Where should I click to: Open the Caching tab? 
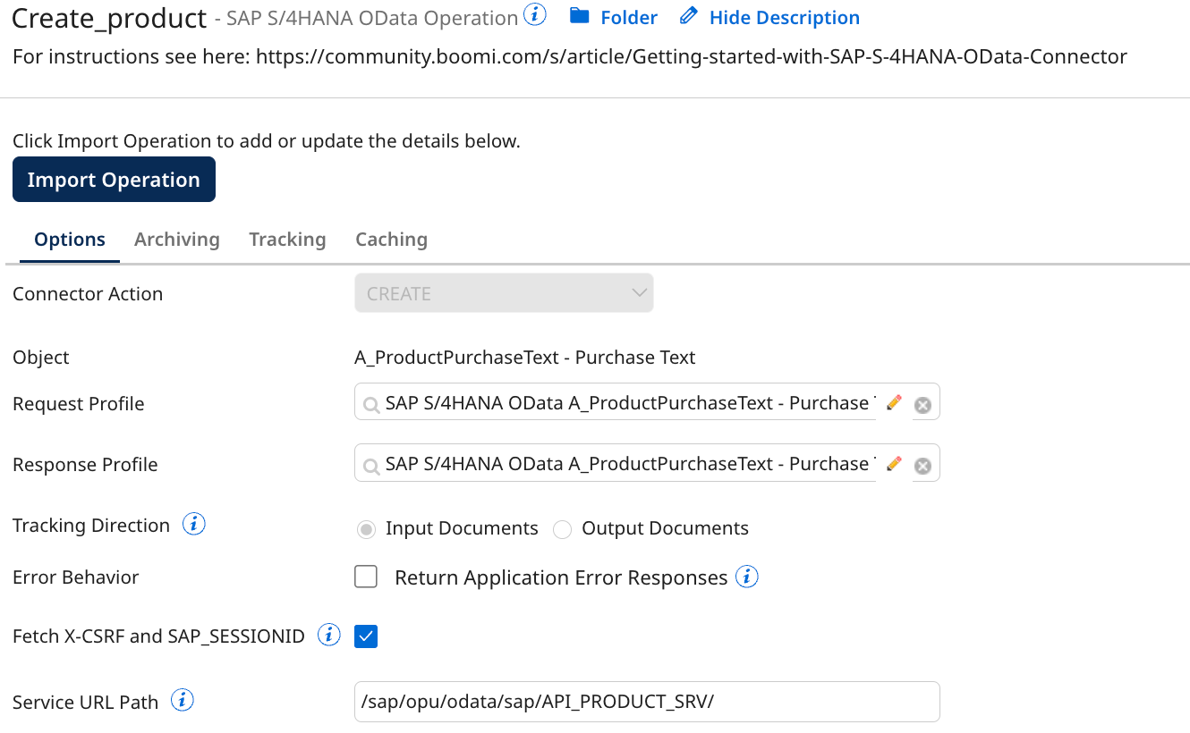pos(391,239)
